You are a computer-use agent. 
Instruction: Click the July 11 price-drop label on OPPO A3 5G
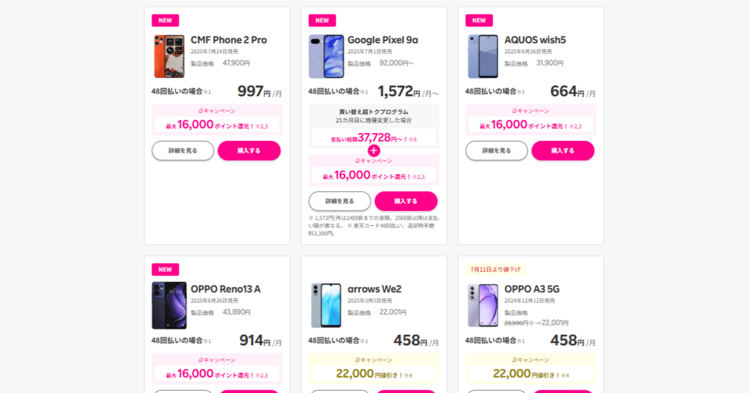pyautogui.click(x=496, y=270)
